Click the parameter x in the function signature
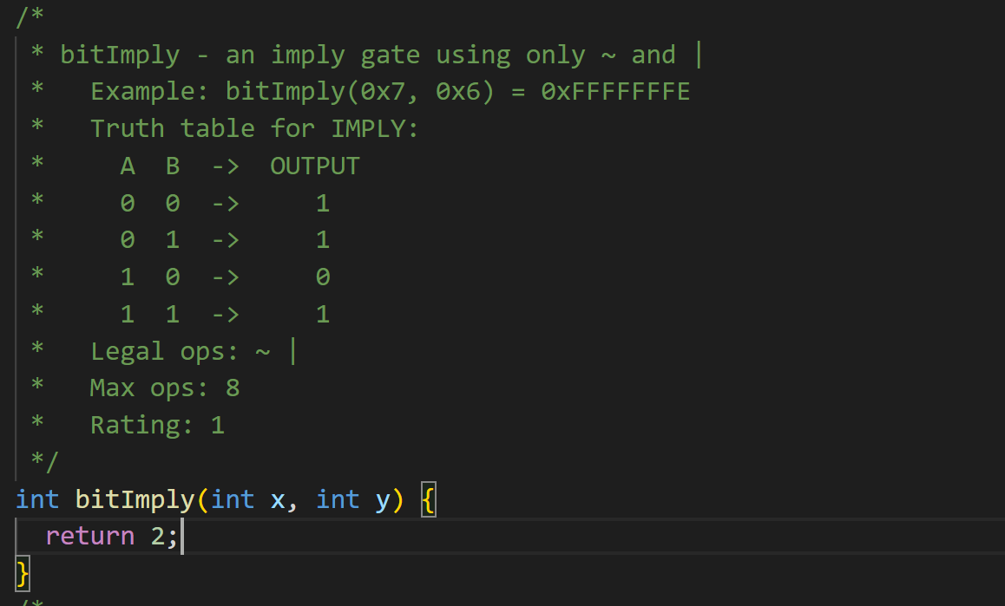The width and height of the screenshot is (1005, 606). [x=278, y=500]
